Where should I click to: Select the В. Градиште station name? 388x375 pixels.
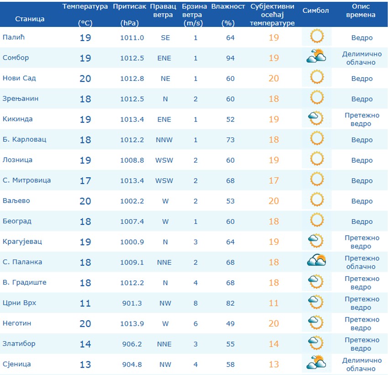click(x=25, y=282)
